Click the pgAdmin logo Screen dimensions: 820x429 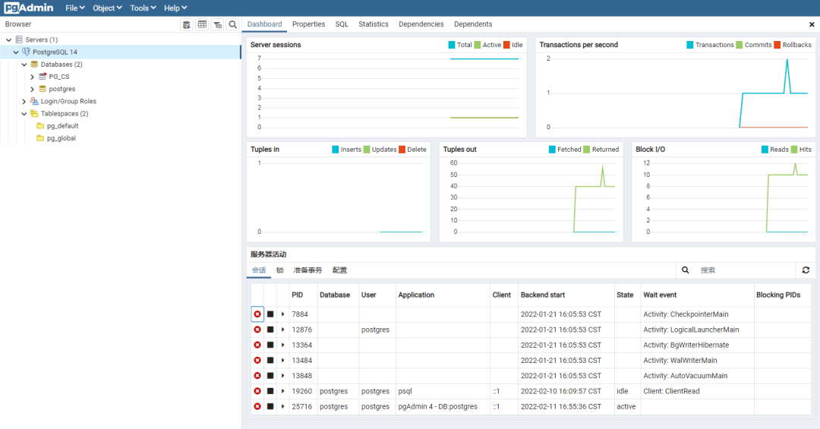[29, 8]
